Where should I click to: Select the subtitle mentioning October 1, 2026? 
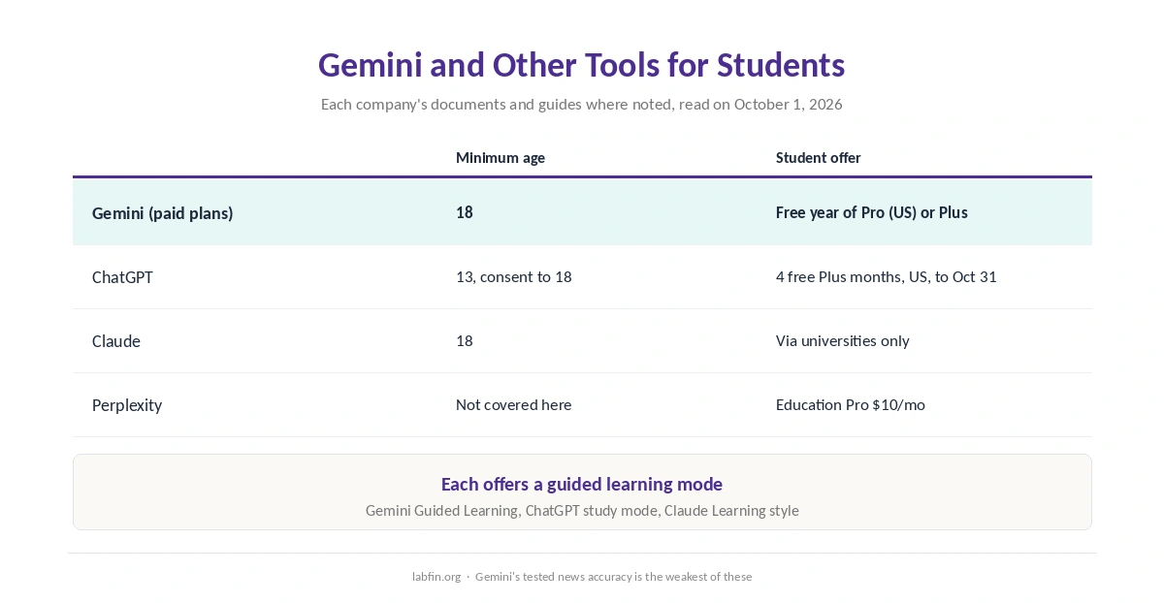[582, 104]
